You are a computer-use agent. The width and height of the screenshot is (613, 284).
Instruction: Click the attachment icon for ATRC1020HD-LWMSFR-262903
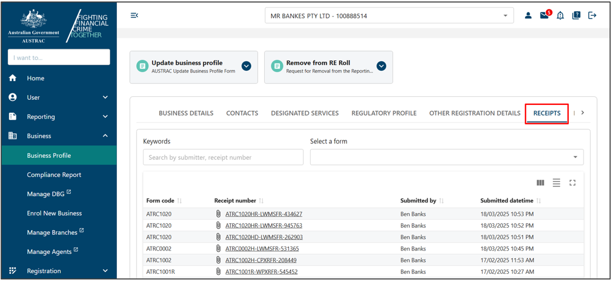point(218,237)
